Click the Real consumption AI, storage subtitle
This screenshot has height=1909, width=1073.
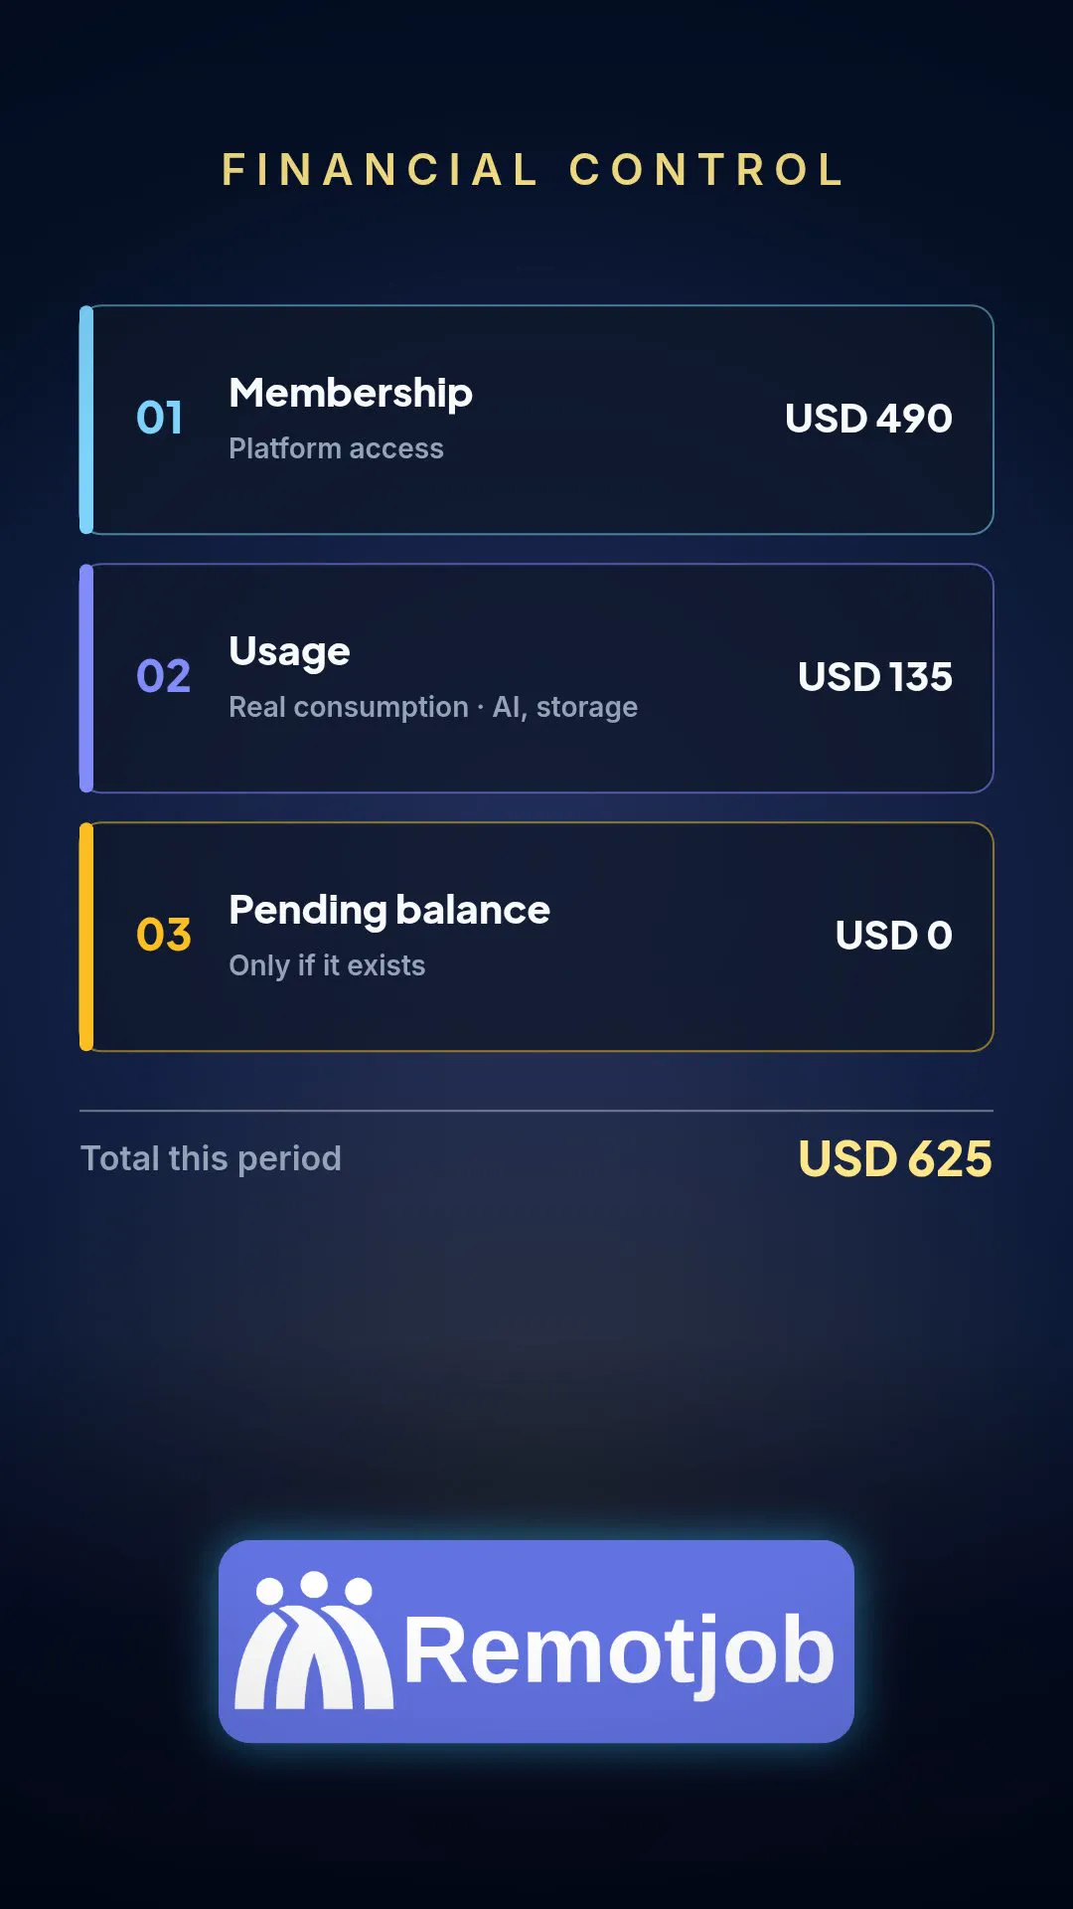pyautogui.click(x=433, y=707)
